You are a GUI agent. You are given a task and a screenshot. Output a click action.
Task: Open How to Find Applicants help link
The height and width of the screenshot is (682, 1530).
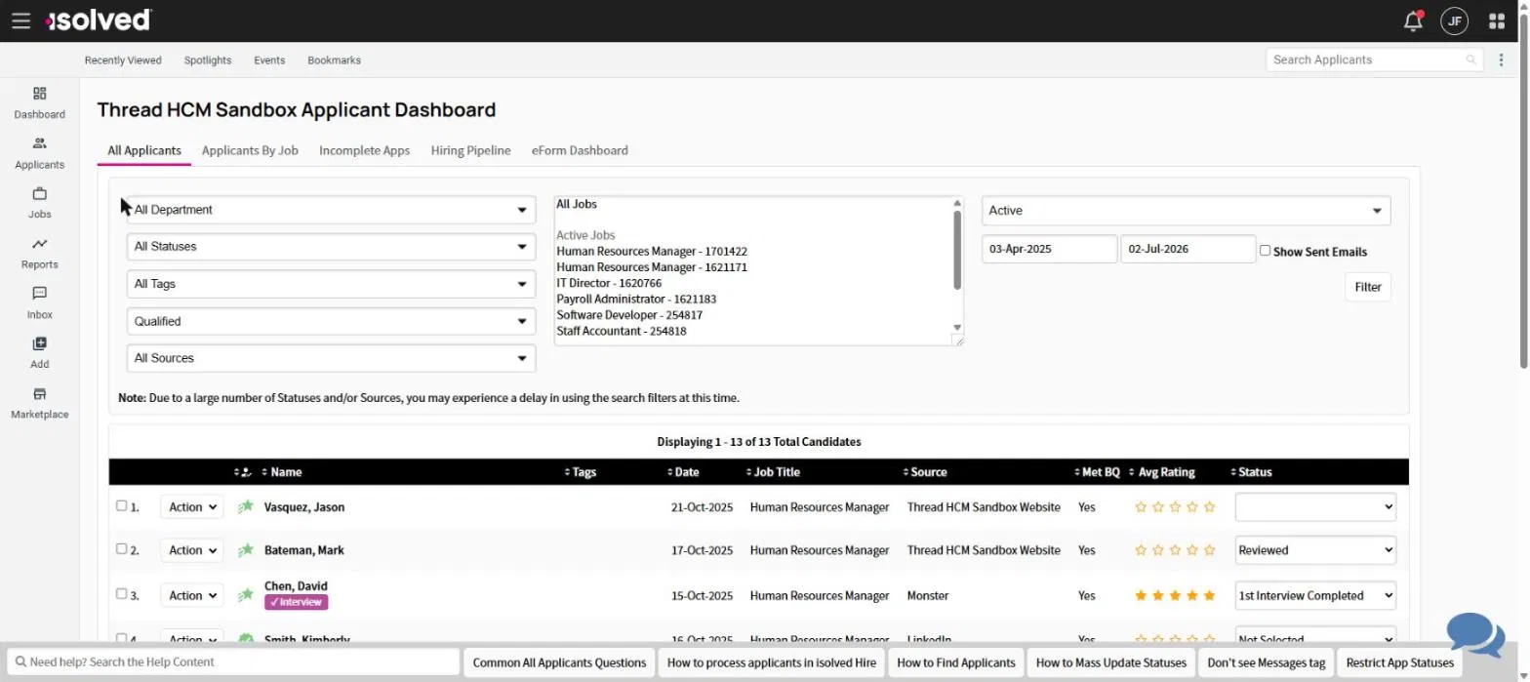pos(956,662)
